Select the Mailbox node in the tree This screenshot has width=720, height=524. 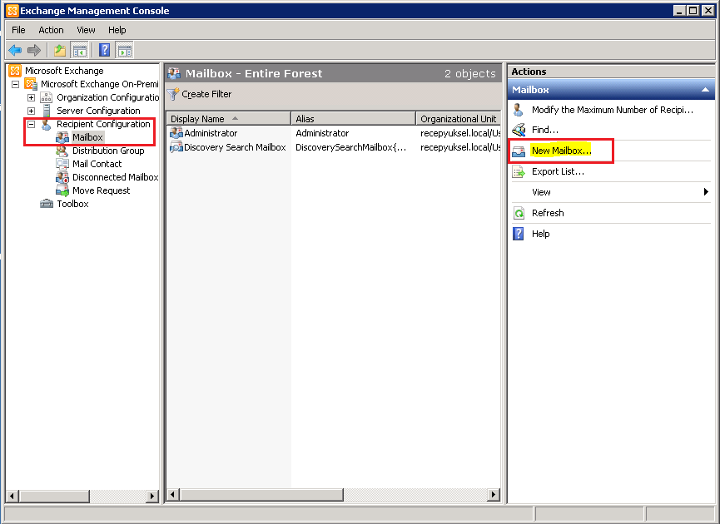[x=87, y=137]
